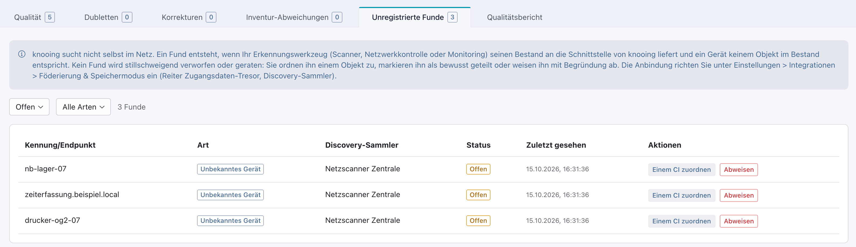Click the Aktionen column header

pos(664,145)
